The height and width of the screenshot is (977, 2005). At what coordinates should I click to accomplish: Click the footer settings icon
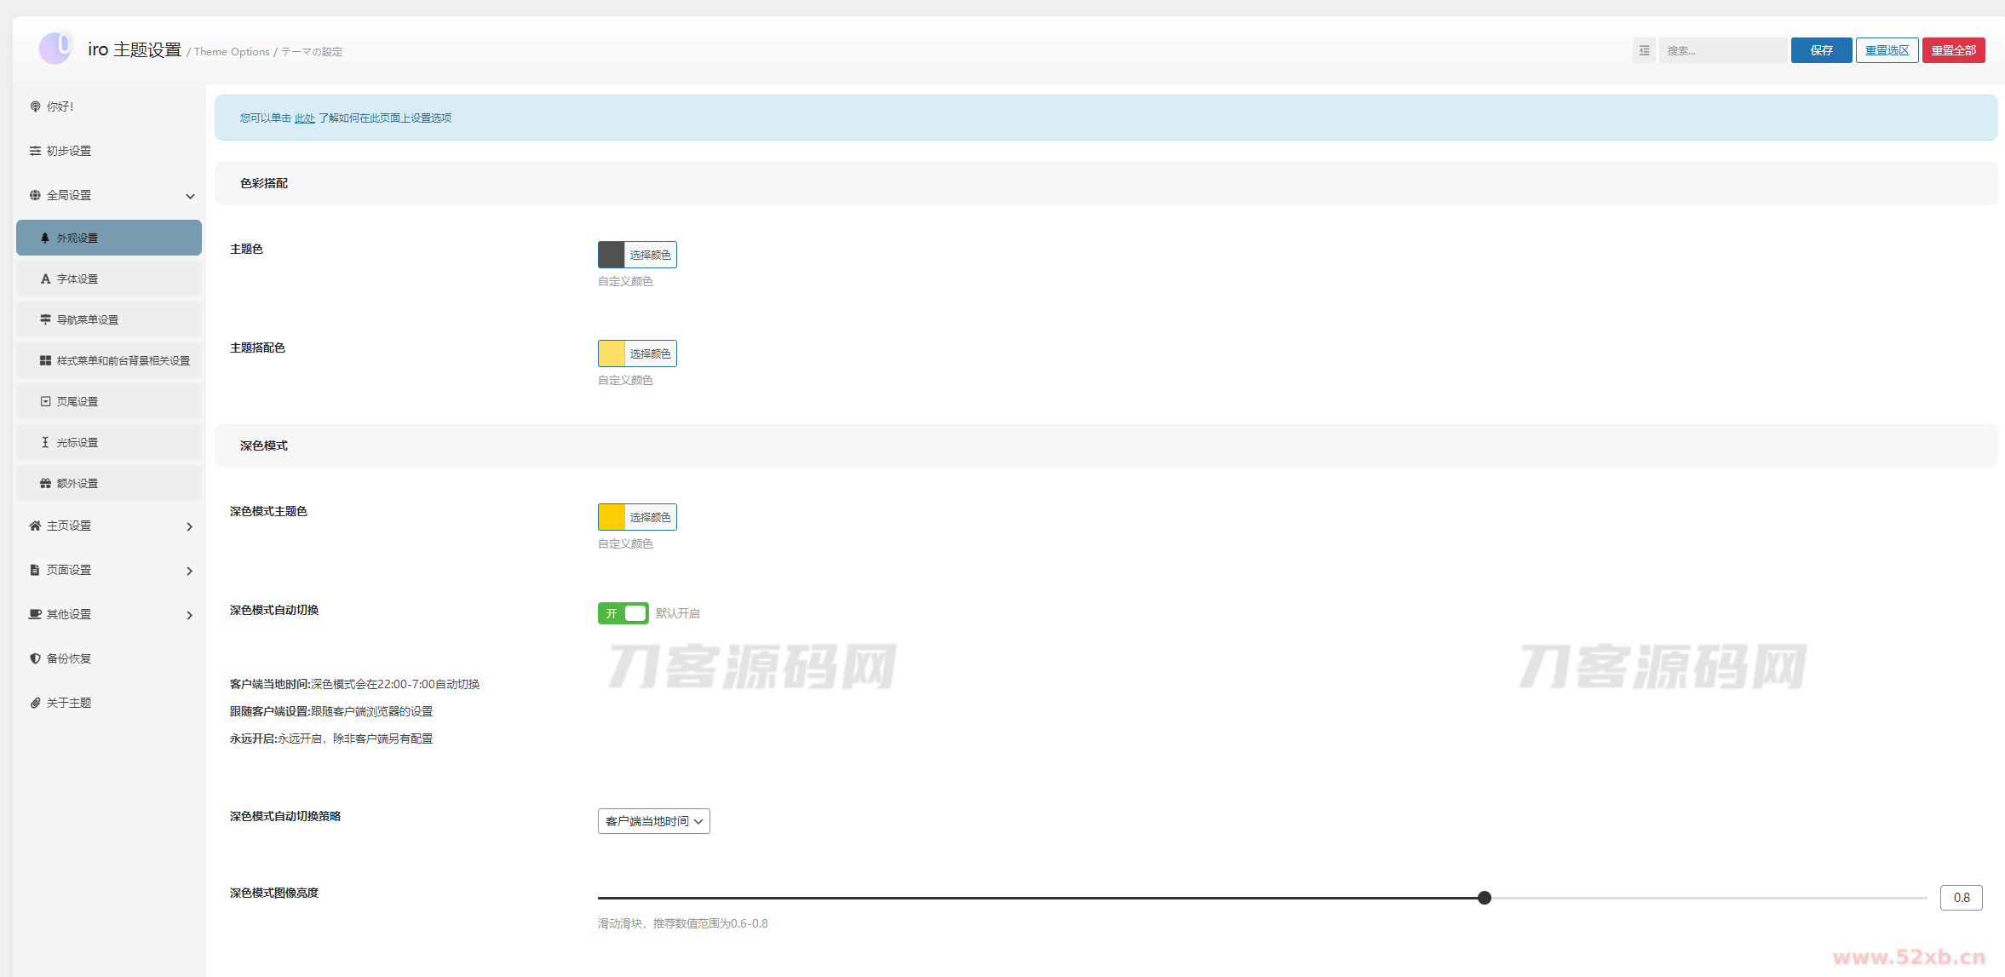pyautogui.click(x=45, y=402)
